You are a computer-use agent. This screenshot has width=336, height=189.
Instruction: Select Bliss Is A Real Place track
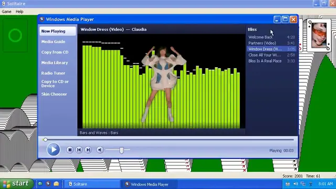pyautogui.click(x=271, y=61)
